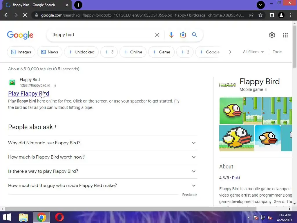Screen dimensions: 297x223
Task: Click the vertical page scrollbar
Action: 294,47
